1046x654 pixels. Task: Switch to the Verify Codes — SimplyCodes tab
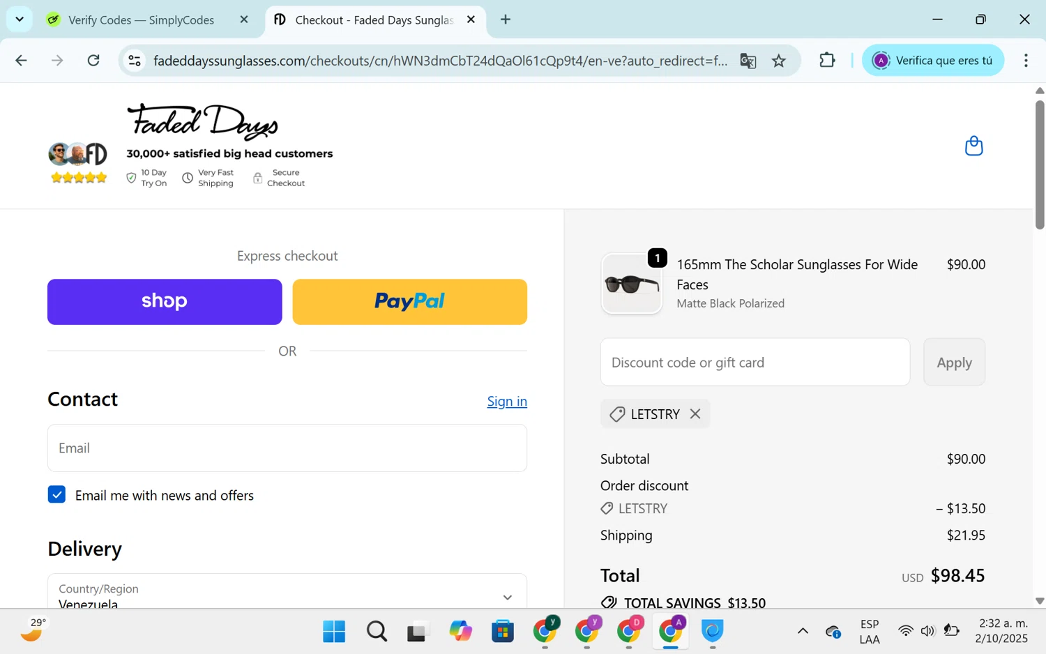coord(141,20)
